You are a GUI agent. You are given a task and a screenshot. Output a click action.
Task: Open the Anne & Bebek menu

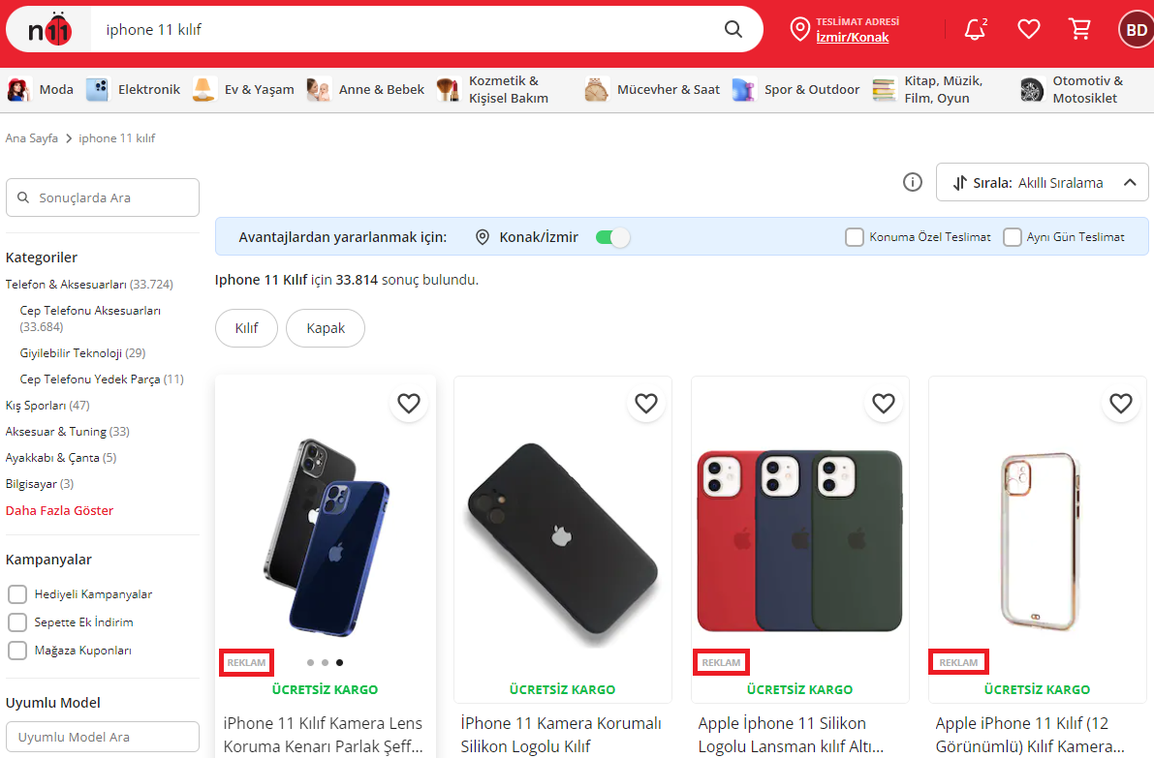point(381,90)
